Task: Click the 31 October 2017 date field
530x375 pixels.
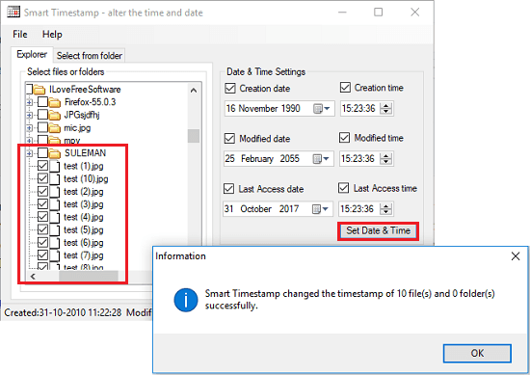Action: (278, 209)
